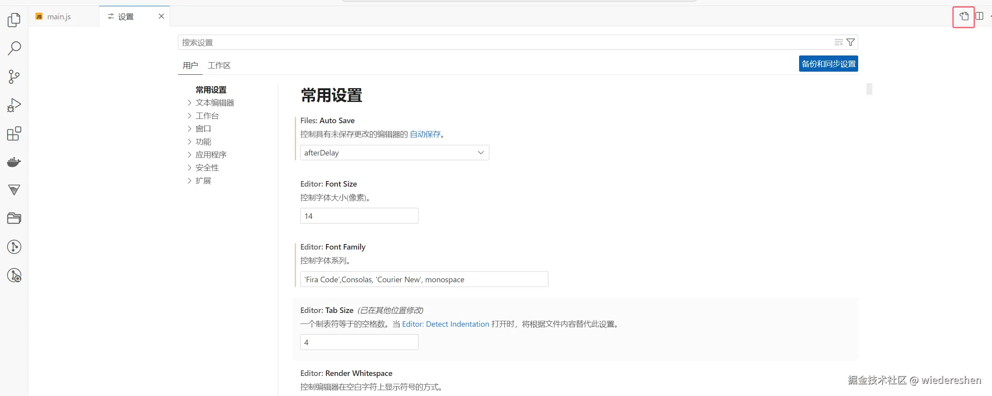Image resolution: width=992 pixels, height=396 pixels.
Task: Open the settings filter funnel icon
Action: tap(851, 42)
